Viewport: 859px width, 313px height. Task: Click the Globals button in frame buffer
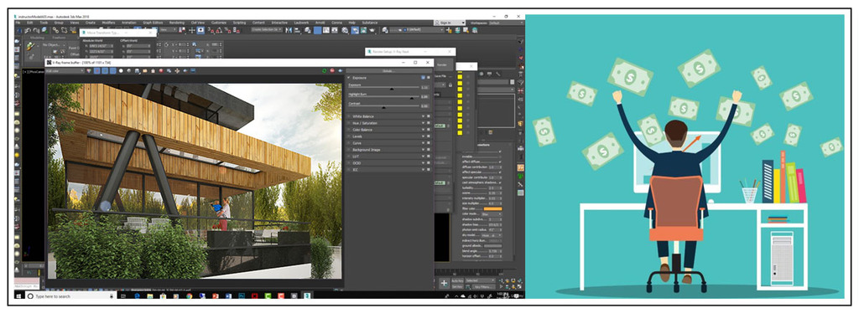coord(389,71)
